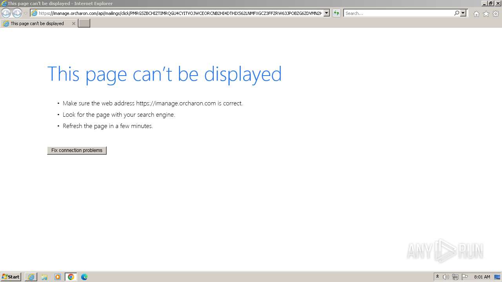The height and width of the screenshot is (282, 502).
Task: Open Google Chrome from the taskbar
Action: click(x=71, y=277)
